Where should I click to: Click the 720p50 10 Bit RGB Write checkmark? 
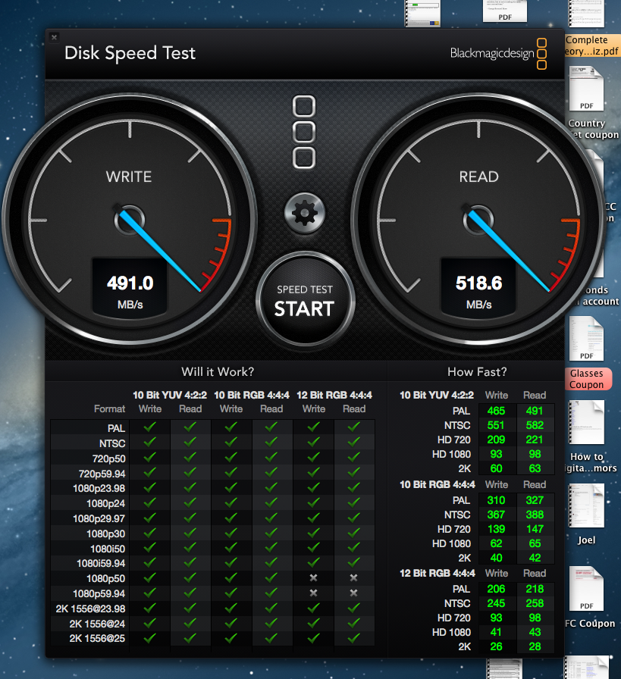231,457
